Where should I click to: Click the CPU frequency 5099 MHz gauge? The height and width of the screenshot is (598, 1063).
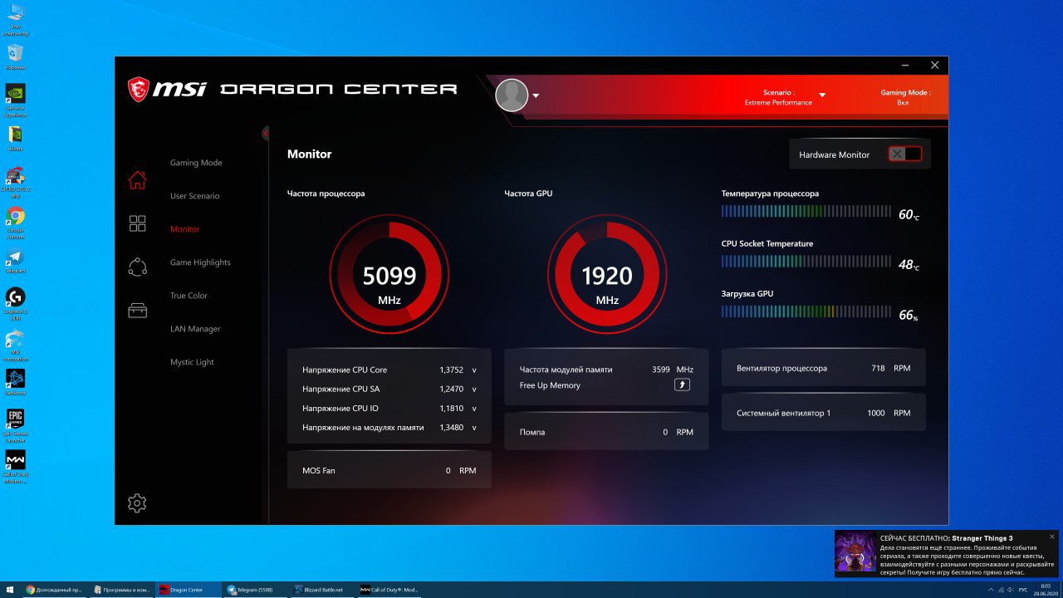(389, 274)
